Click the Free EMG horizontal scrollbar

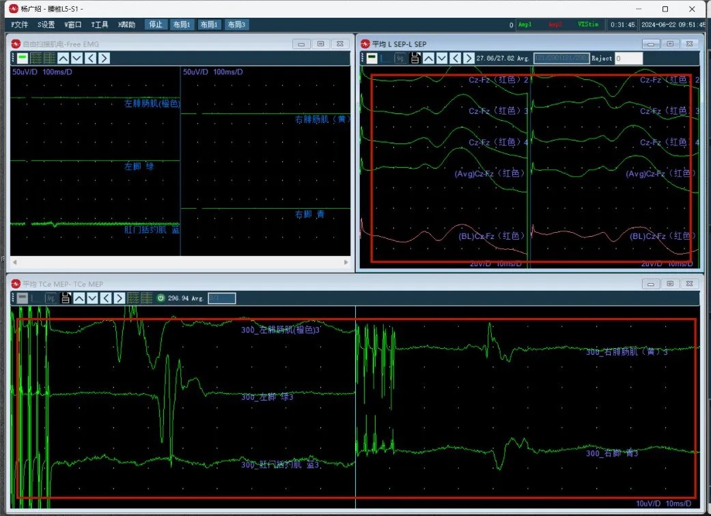click(180, 262)
